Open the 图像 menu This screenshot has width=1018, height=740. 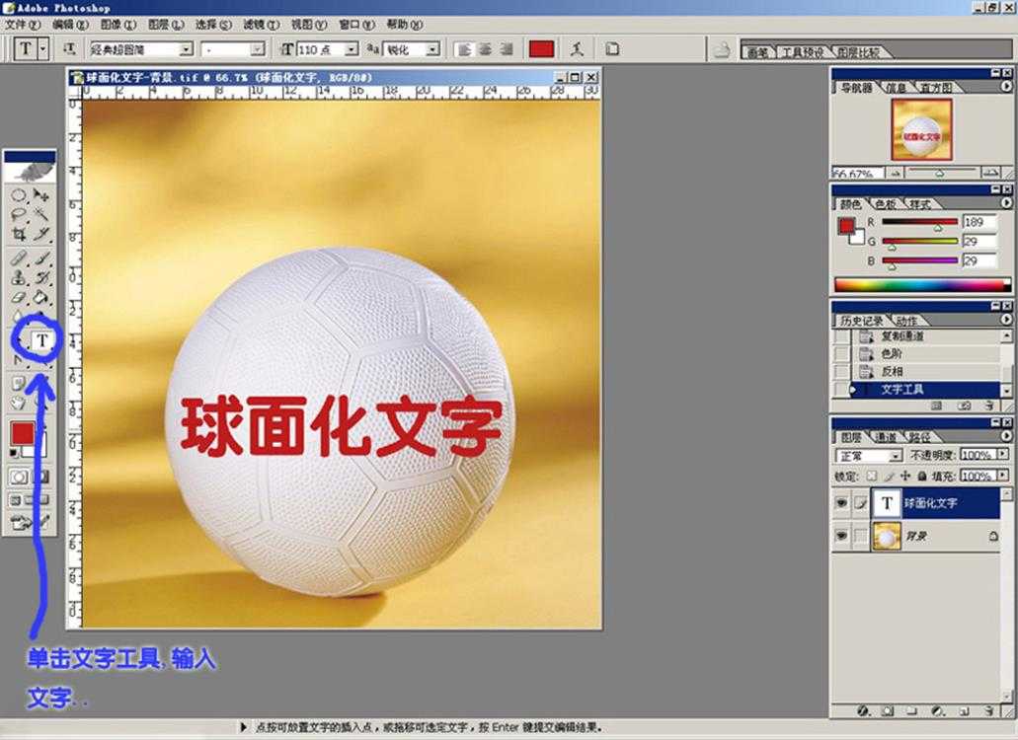click(x=118, y=25)
